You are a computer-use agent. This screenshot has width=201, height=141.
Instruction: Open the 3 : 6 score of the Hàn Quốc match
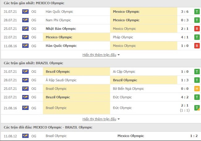pos(185,12)
